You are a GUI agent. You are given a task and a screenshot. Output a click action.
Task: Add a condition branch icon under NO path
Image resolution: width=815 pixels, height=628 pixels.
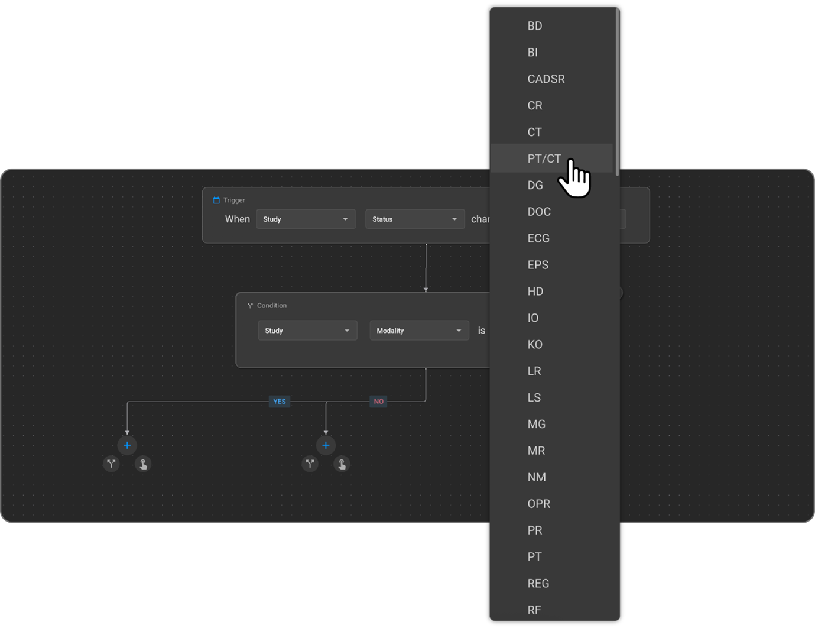pos(310,464)
